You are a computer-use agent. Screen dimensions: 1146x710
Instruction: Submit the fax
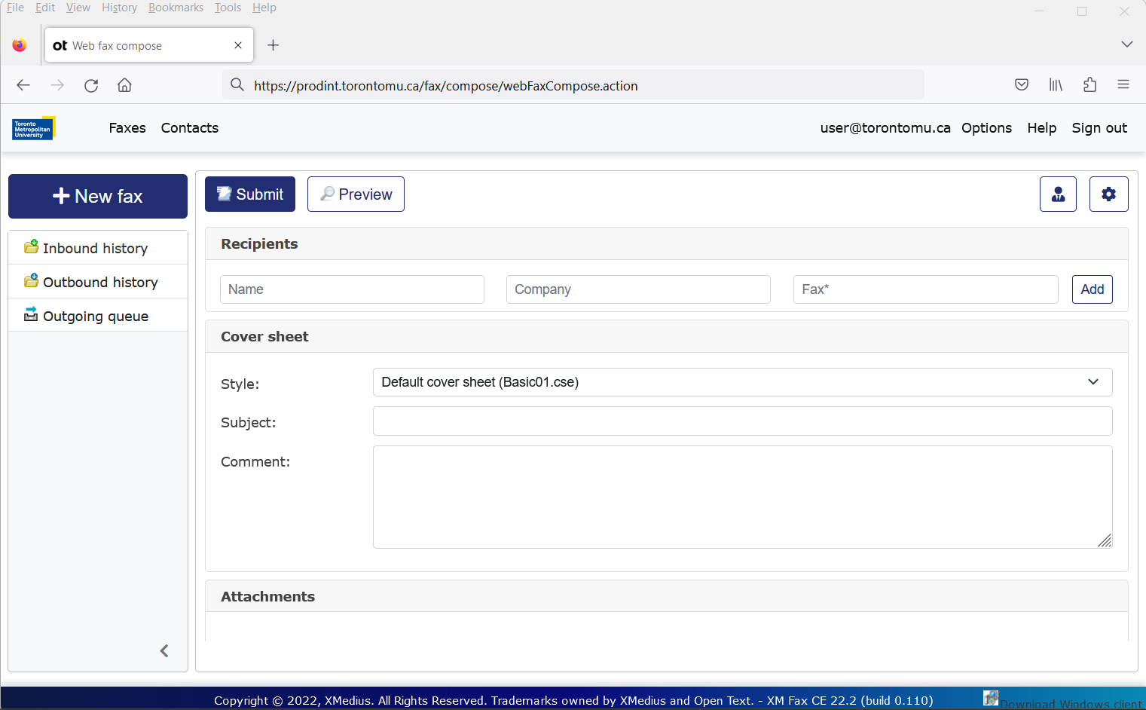(x=250, y=194)
